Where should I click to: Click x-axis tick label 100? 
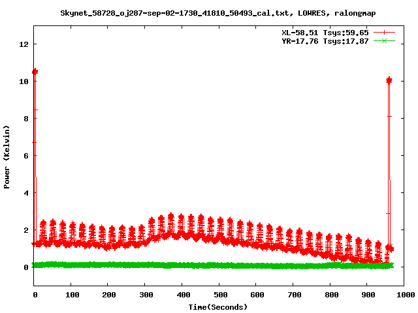[72, 295]
